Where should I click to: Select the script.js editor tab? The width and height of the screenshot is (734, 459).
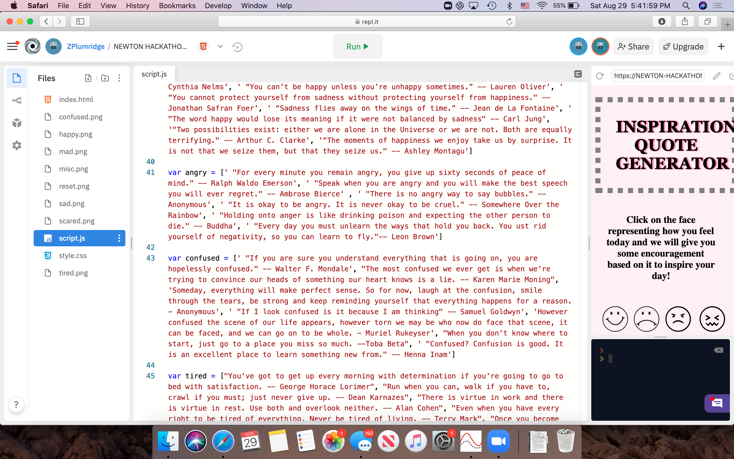point(154,74)
